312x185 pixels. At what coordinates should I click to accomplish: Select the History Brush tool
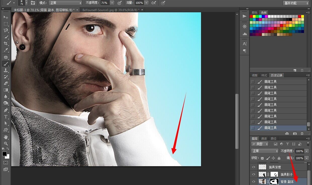pos(6,77)
